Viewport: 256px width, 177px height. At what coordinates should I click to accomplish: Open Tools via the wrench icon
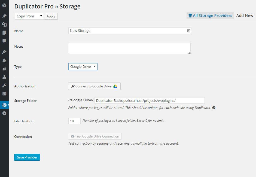tap(4, 86)
